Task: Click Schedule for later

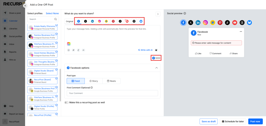Action: [233, 121]
